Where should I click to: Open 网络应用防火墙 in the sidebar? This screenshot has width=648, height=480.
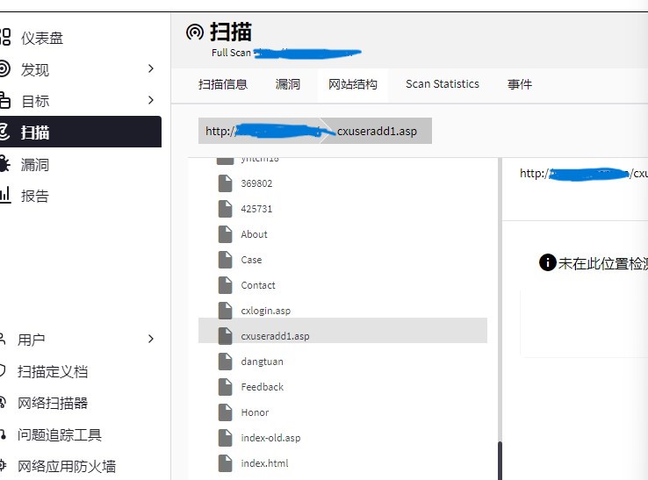67,466
